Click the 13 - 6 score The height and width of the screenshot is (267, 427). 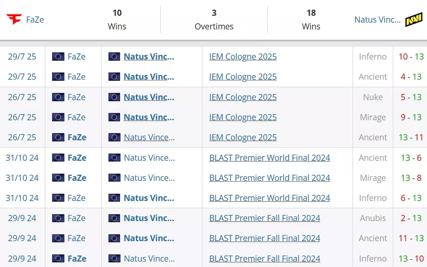(411, 158)
